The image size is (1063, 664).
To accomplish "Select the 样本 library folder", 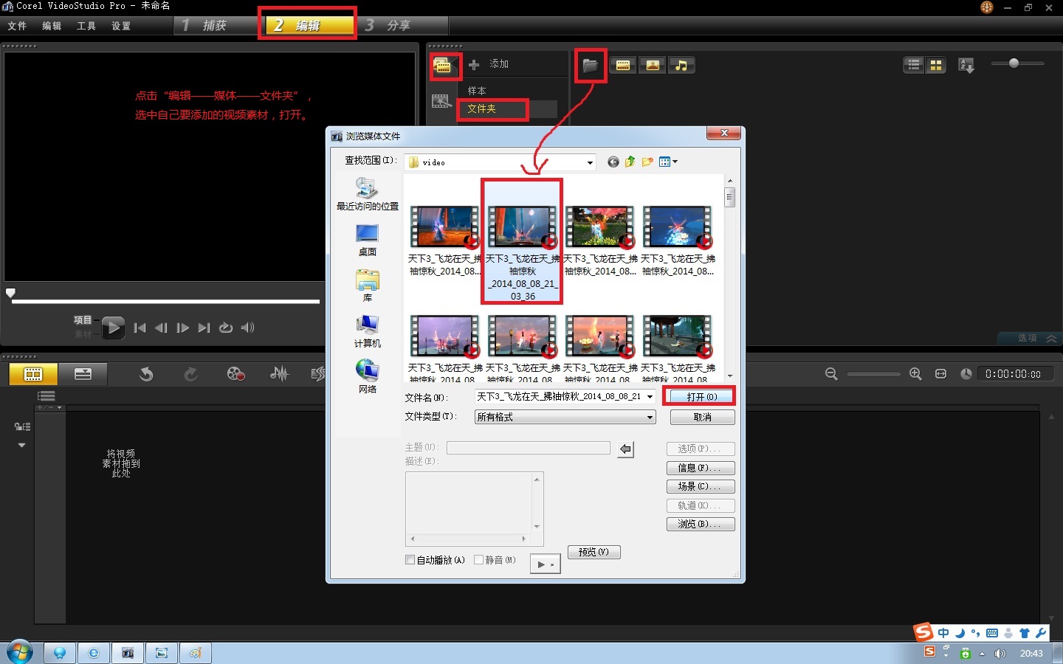I will click(x=477, y=91).
